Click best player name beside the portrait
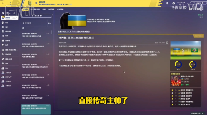 click(187, 76)
